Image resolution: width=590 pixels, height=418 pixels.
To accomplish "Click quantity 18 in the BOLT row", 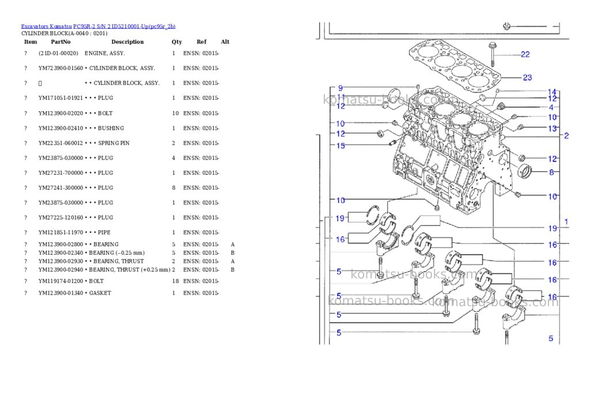I will coord(175,281).
